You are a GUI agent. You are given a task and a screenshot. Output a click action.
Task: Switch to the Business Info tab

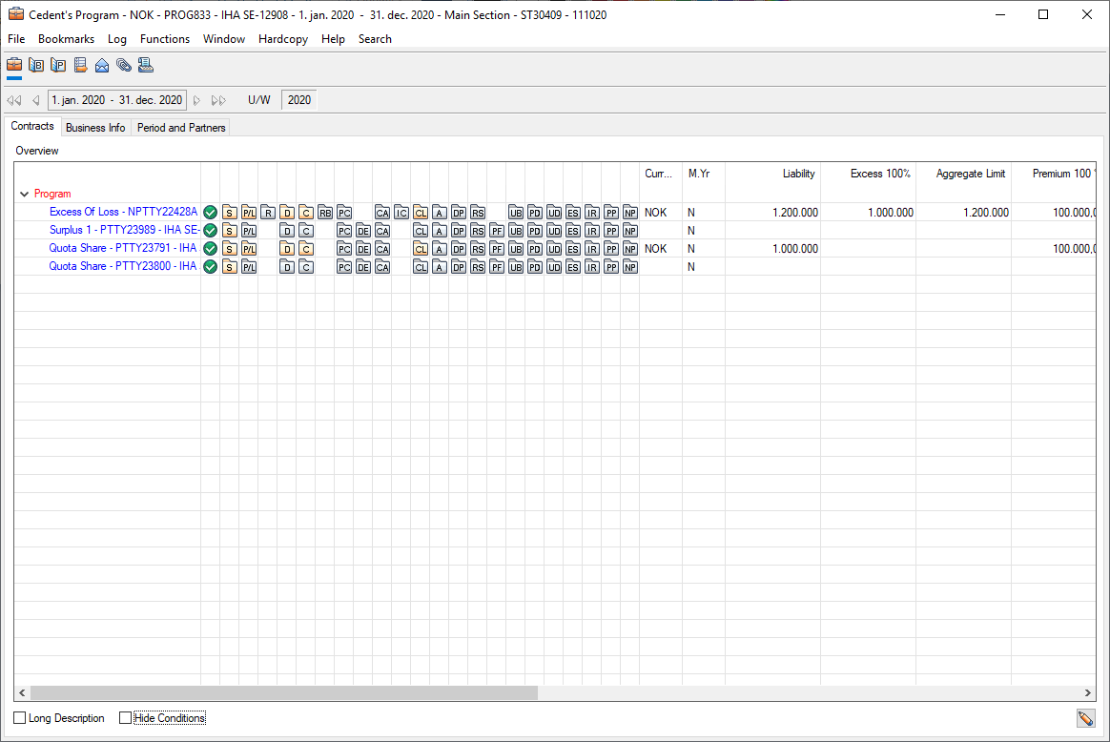95,127
